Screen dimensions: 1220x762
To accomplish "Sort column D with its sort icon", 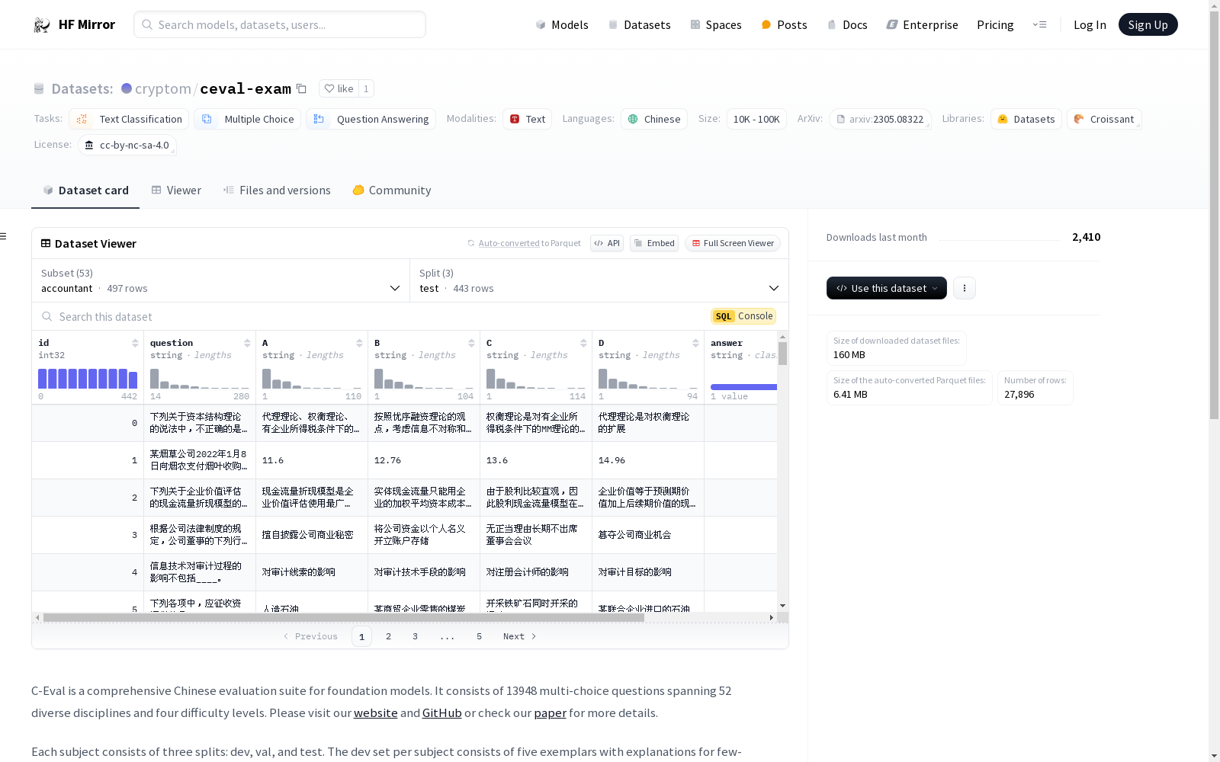I will click(x=695, y=343).
